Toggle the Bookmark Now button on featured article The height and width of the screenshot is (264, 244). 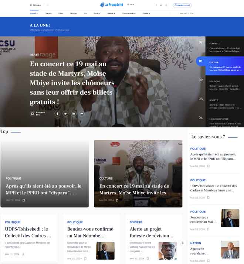[33, 114]
